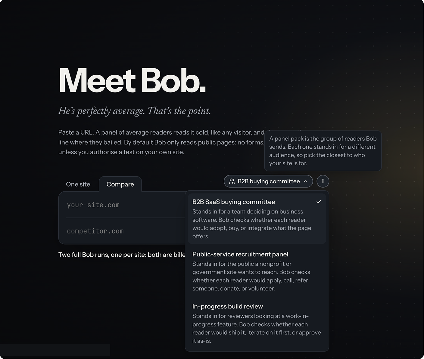This screenshot has width=424, height=359.
Task: Click the In-progress build review description
Action: pos(257,328)
